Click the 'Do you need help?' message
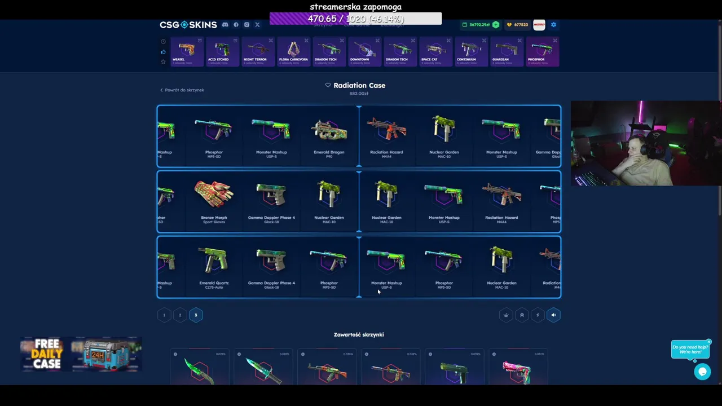The width and height of the screenshot is (722, 406). pos(690,350)
